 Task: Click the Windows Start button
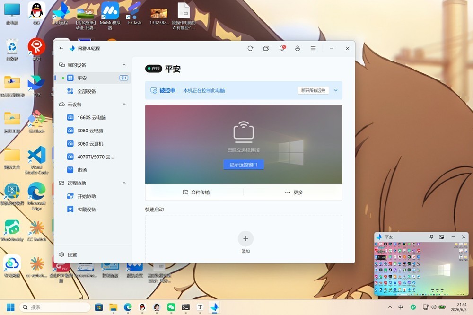pos(10,307)
